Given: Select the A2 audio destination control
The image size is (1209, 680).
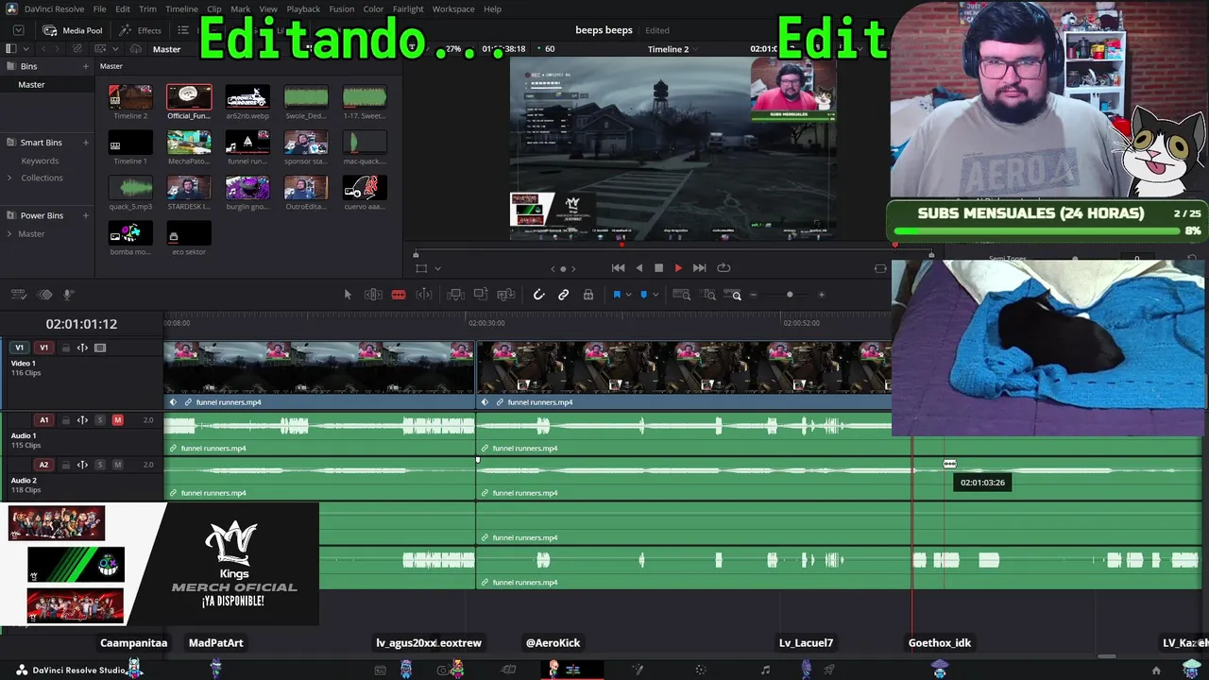Looking at the screenshot, I should (x=43, y=465).
